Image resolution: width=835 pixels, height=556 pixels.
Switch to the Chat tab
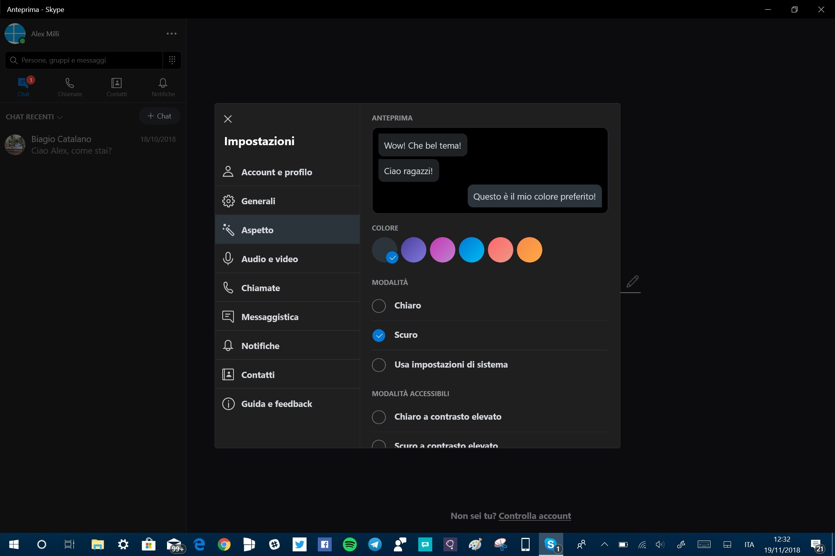coord(24,87)
